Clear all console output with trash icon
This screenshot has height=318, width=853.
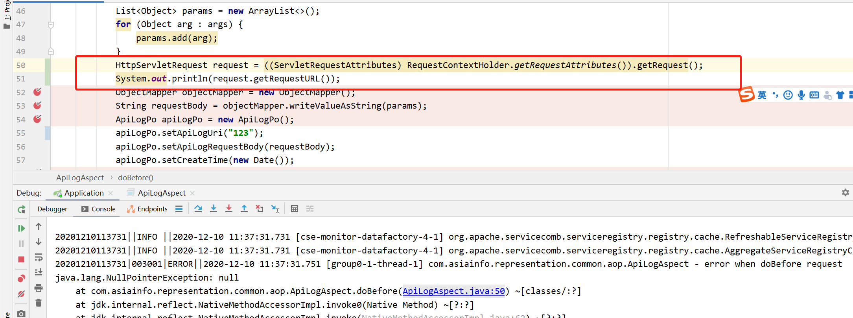pos(39,303)
